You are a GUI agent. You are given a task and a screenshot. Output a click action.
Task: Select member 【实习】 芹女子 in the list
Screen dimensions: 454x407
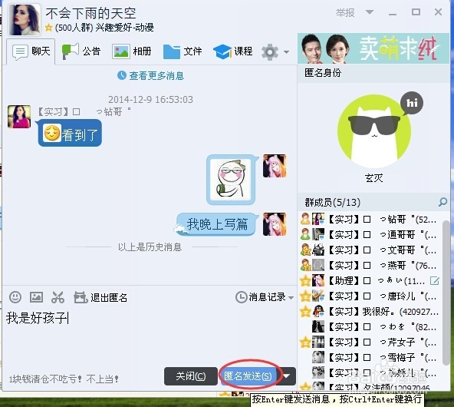tap(370, 342)
